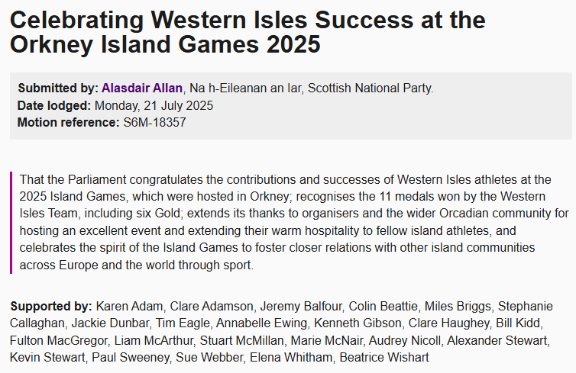Click the 'Na h-Eileanan an Iar' constituency text
This screenshot has width=576, height=373.
click(x=245, y=88)
